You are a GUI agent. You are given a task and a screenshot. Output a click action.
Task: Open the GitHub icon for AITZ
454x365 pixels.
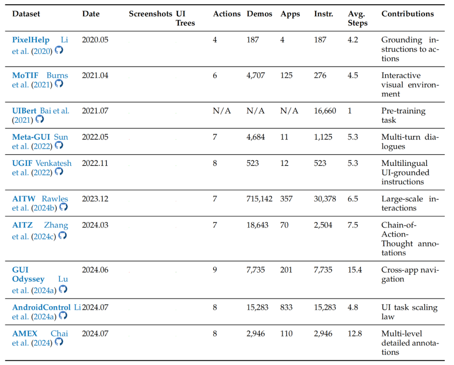click(62, 236)
